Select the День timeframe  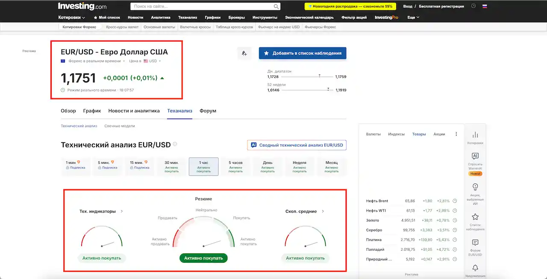[x=268, y=166]
